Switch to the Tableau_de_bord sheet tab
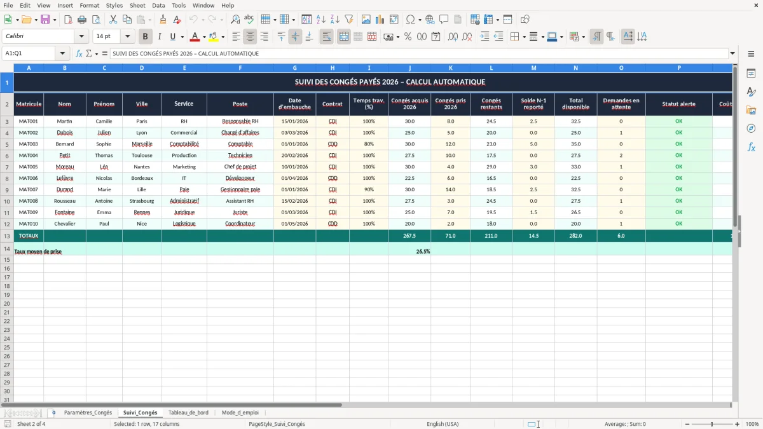The height and width of the screenshot is (429, 763). pyautogui.click(x=188, y=412)
